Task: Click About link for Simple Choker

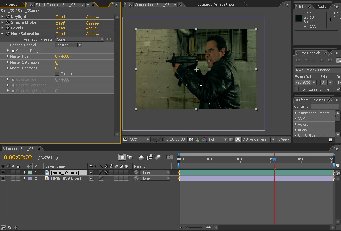Action: (92, 22)
